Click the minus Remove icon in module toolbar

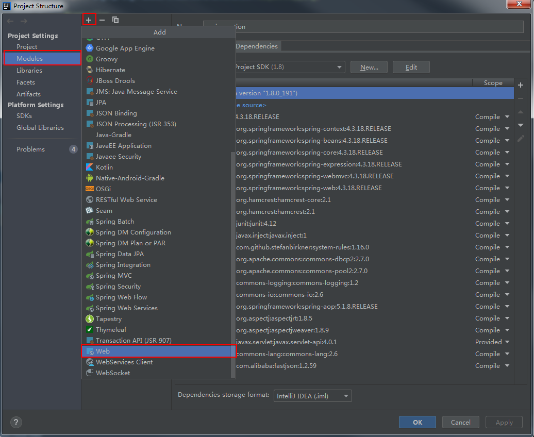point(102,20)
